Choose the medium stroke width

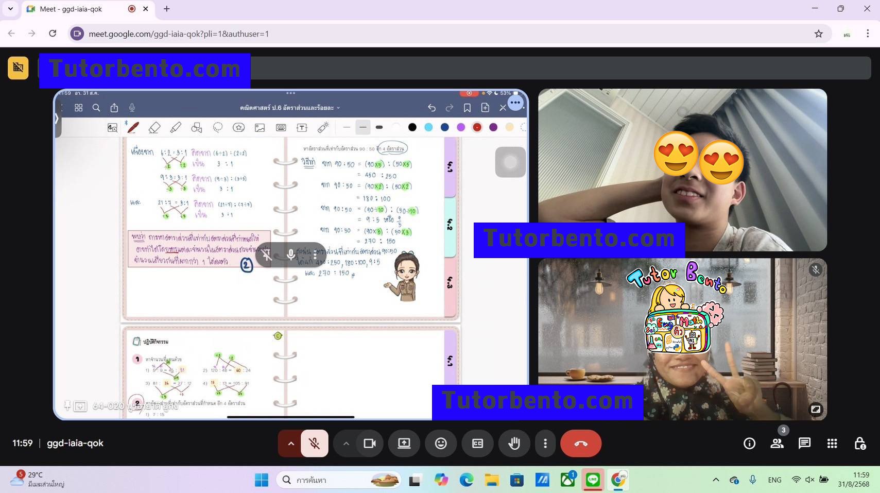tap(363, 127)
